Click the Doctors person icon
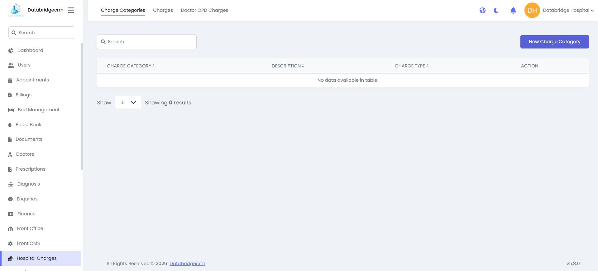This screenshot has height=271, width=598. coord(10,154)
